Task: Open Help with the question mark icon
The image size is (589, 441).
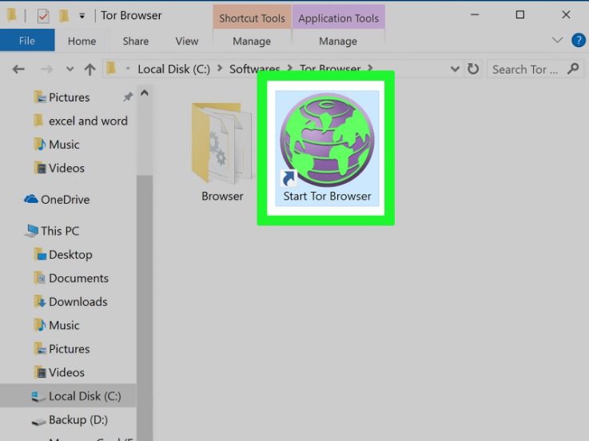Action: [579, 40]
